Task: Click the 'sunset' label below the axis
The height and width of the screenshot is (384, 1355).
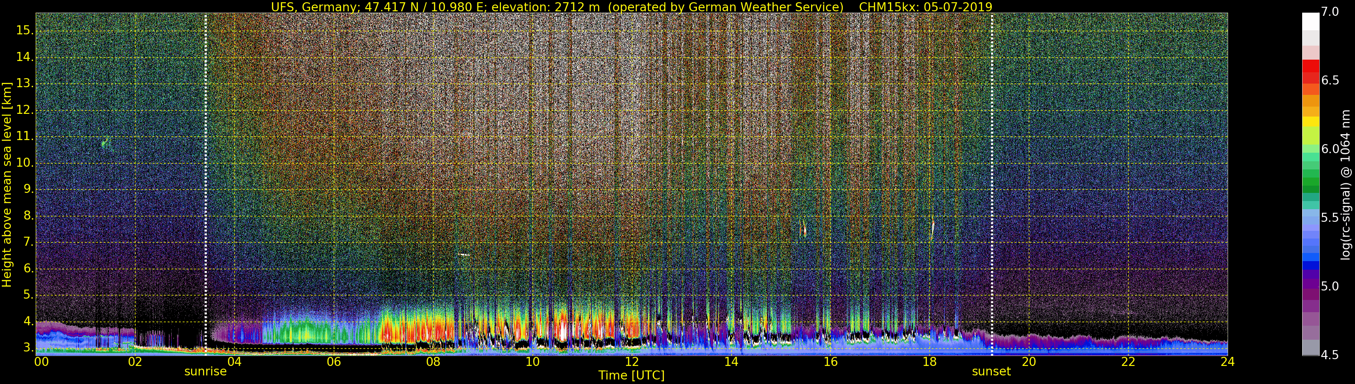Action: pos(991,371)
